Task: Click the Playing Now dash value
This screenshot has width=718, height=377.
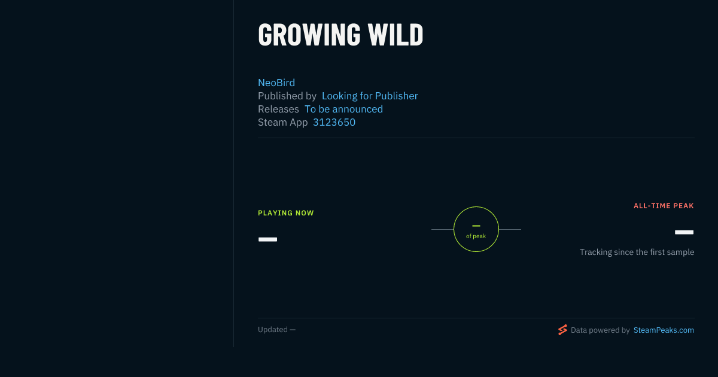Action: pyautogui.click(x=267, y=239)
